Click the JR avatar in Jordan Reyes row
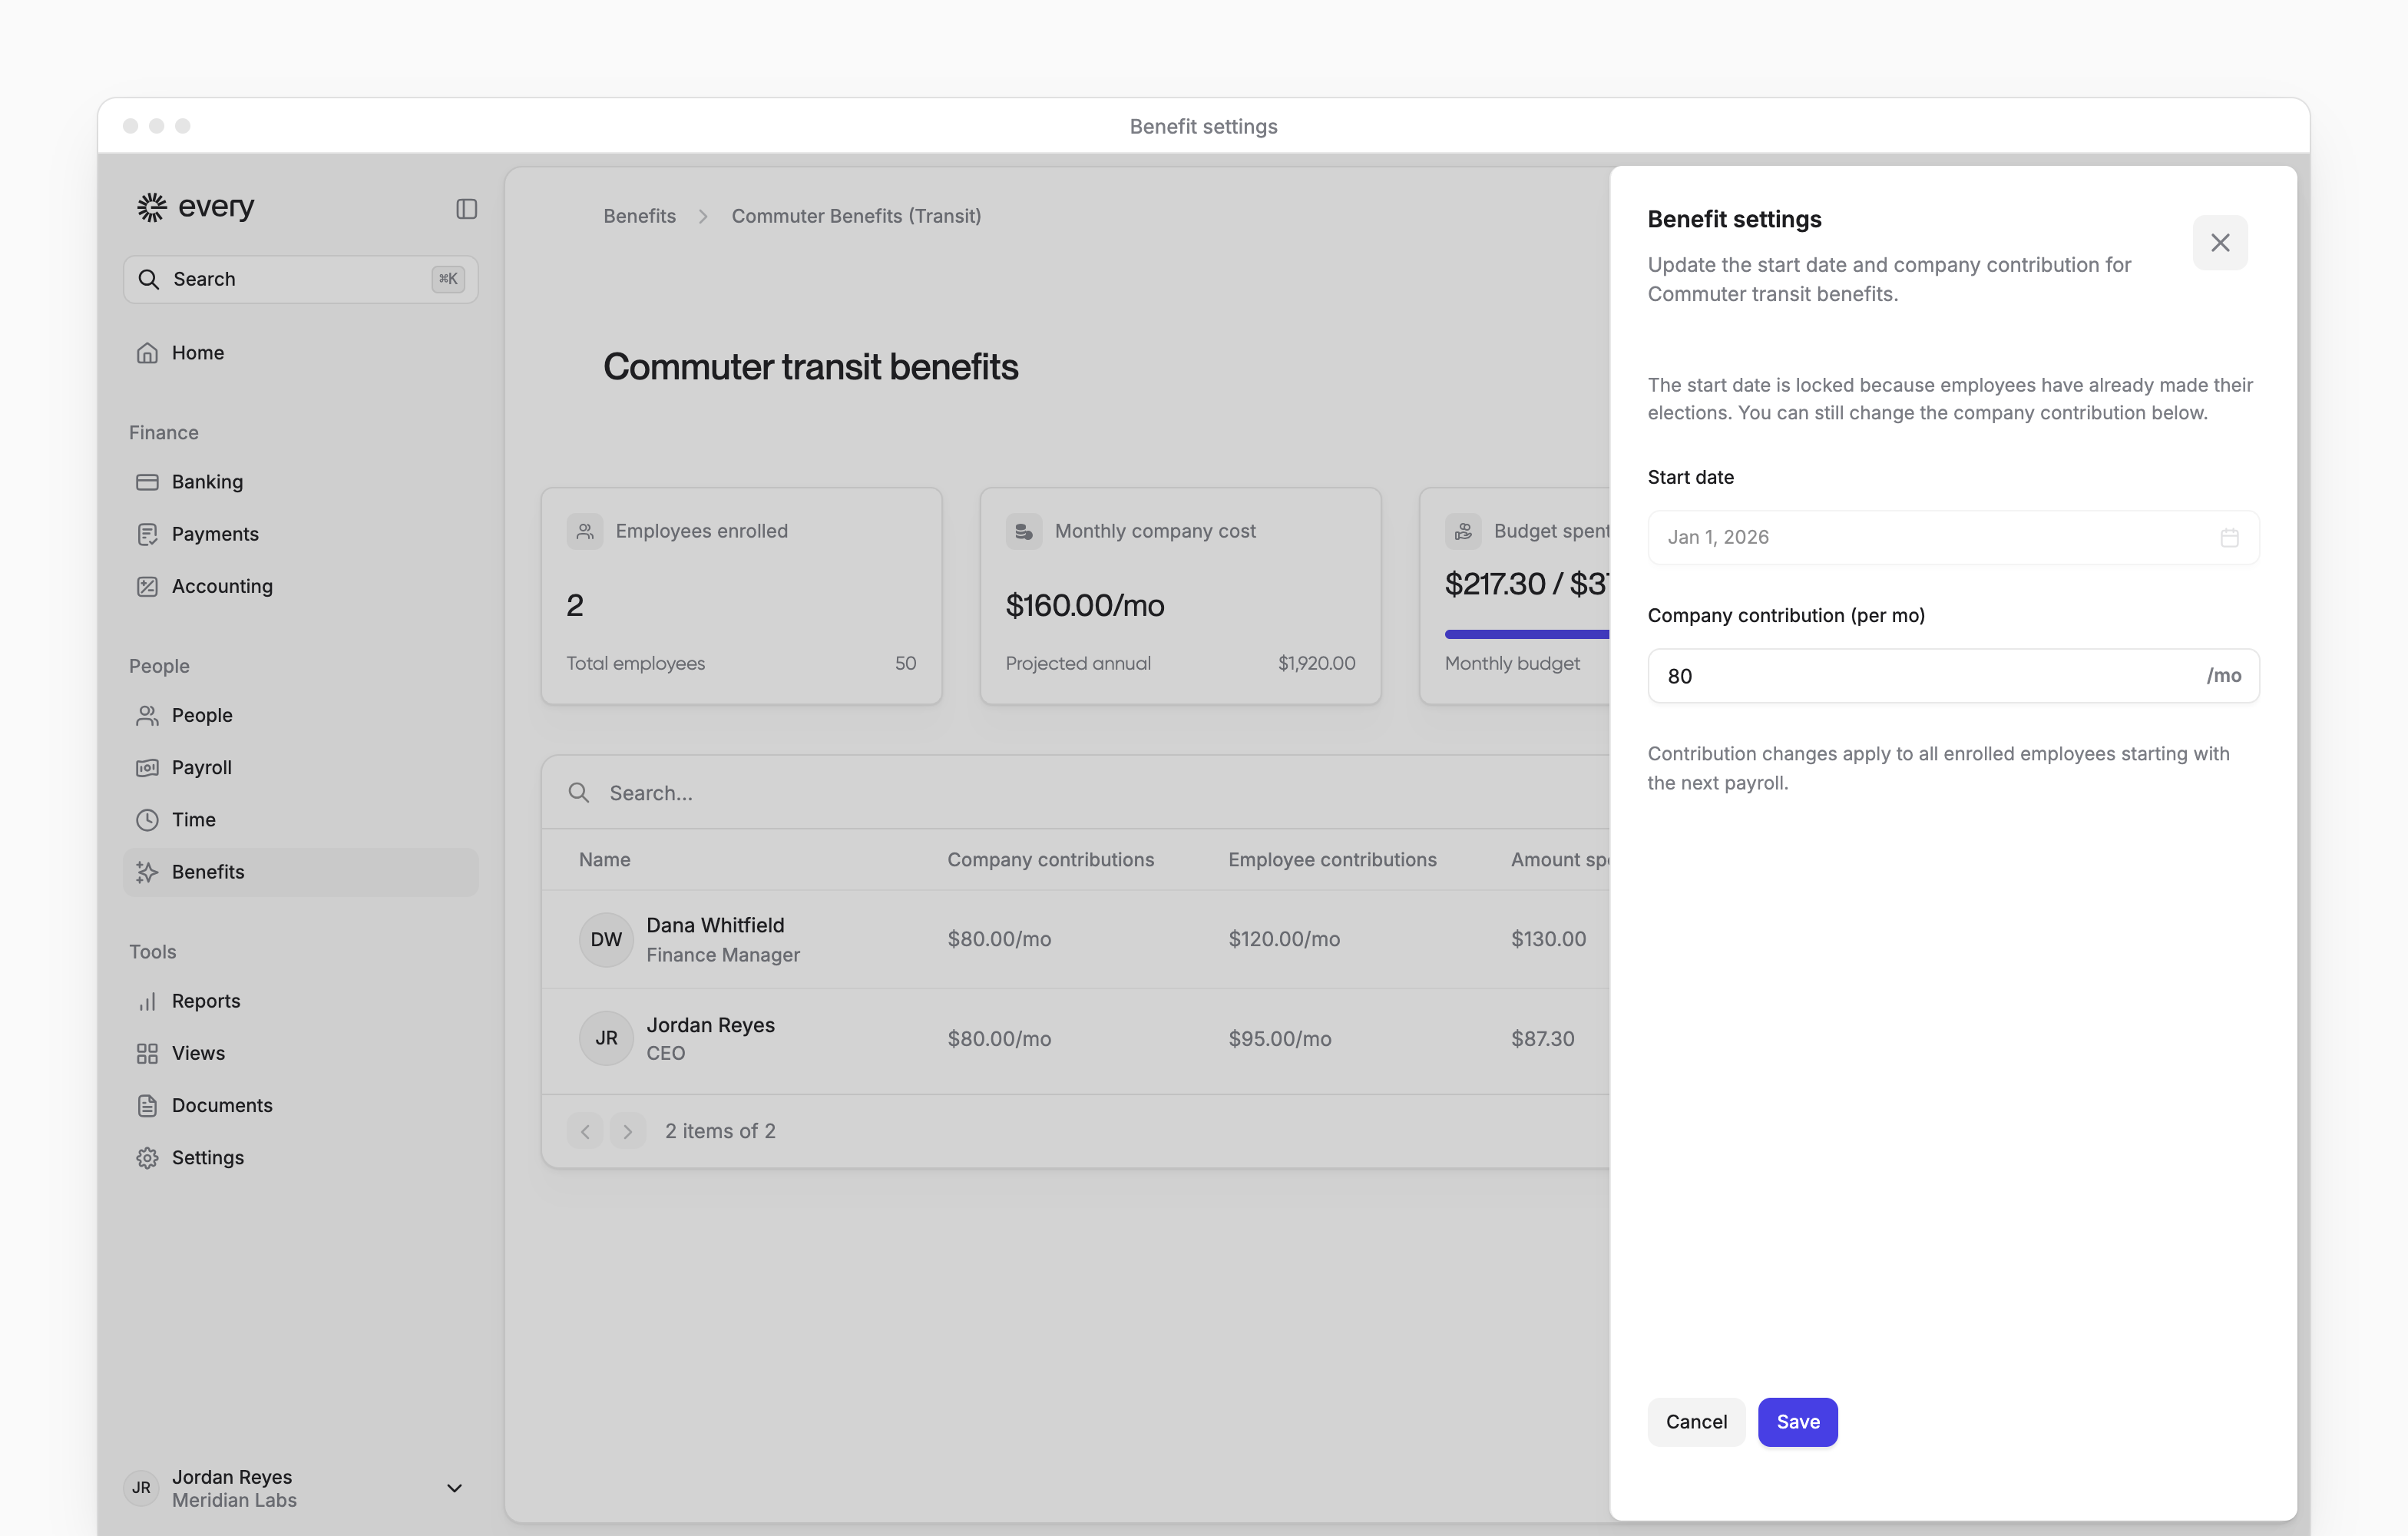2408x1536 pixels. tap(606, 1038)
